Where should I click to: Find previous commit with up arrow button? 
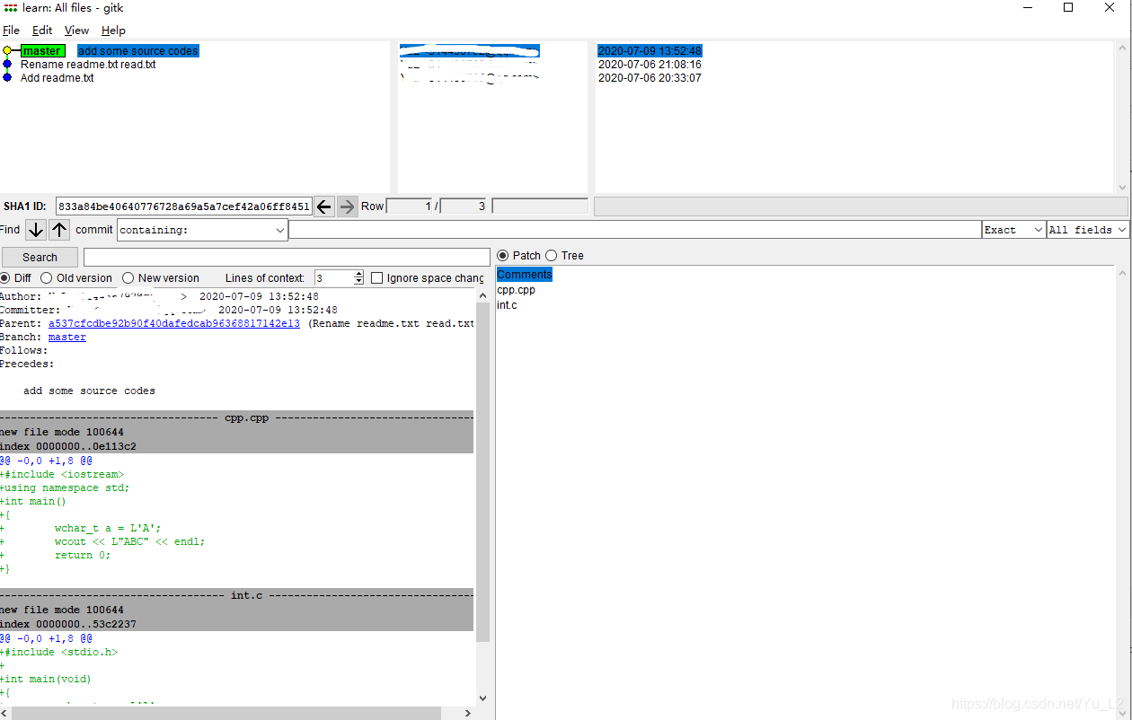pos(59,230)
